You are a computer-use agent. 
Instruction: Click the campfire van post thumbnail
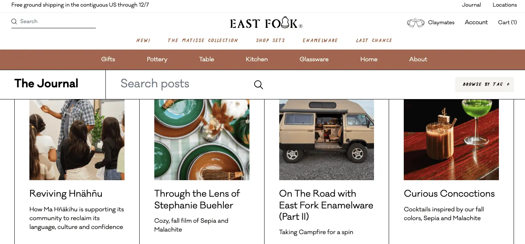point(326,139)
